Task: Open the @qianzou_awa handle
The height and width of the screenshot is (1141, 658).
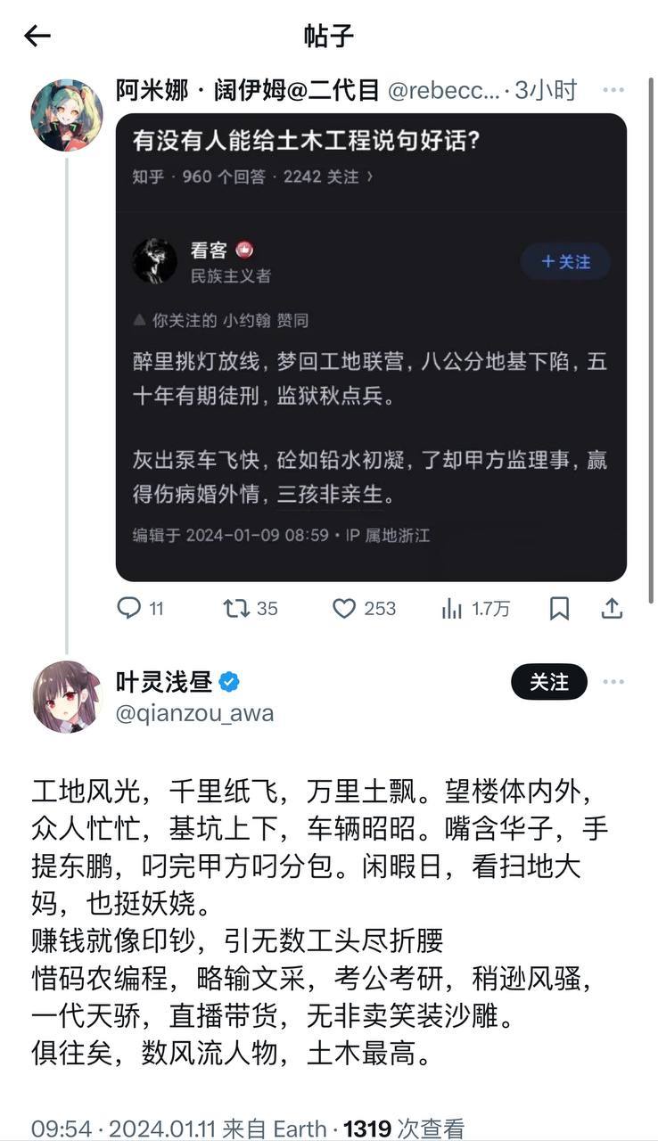Action: click(195, 714)
